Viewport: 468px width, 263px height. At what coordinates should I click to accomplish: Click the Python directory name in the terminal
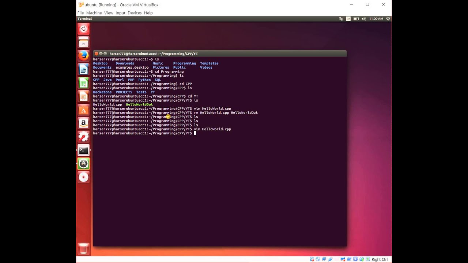144,80
